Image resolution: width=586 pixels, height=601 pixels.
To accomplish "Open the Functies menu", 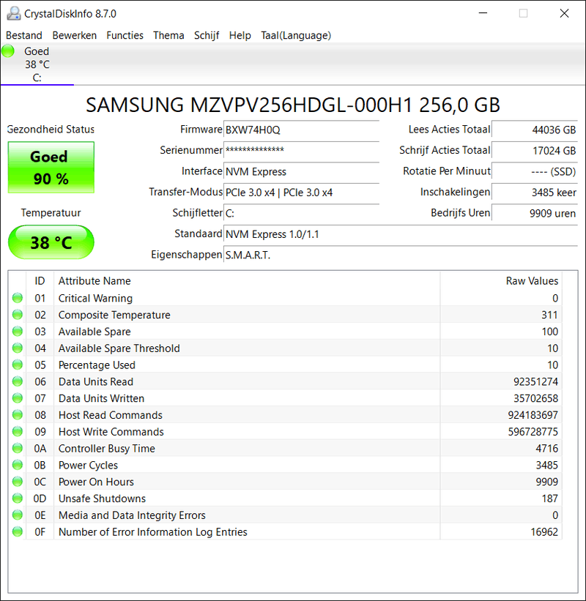I will point(125,35).
